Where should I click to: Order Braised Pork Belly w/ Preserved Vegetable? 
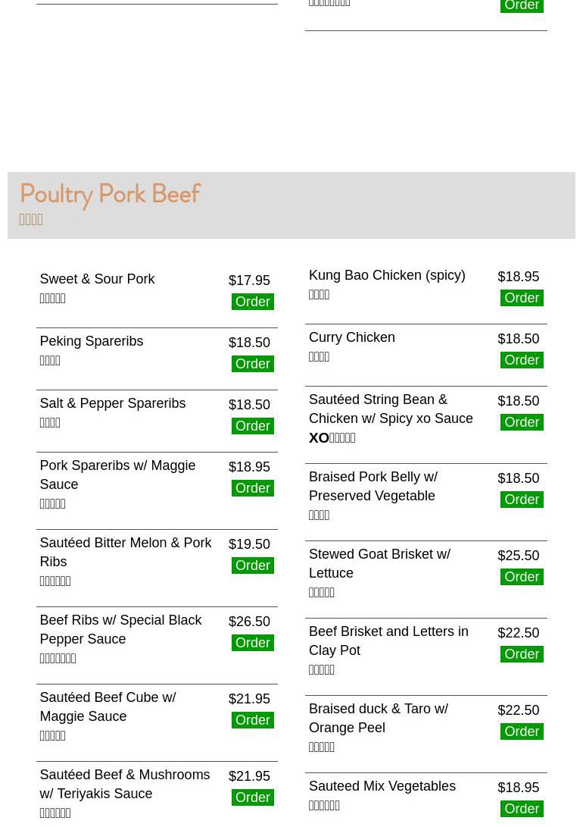522,500
